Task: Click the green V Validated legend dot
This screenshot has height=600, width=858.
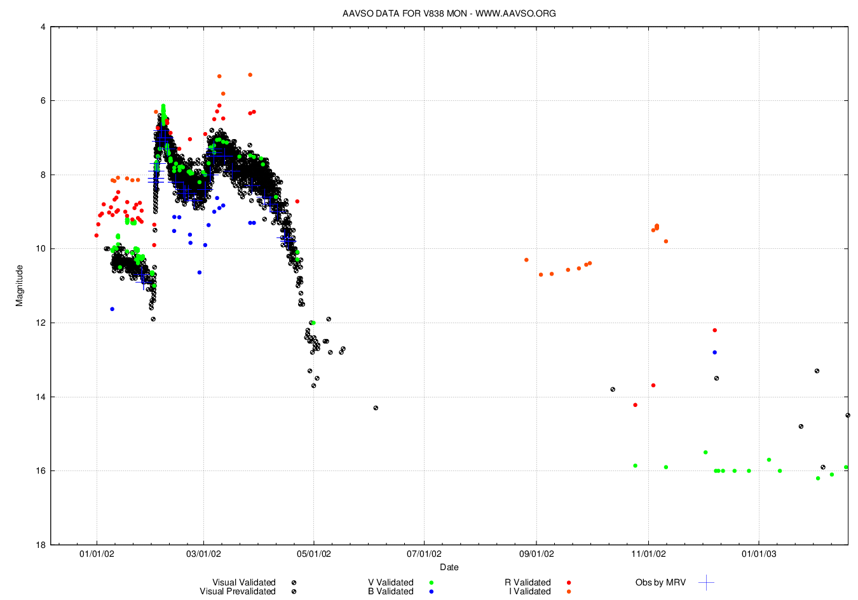Action: click(x=431, y=582)
